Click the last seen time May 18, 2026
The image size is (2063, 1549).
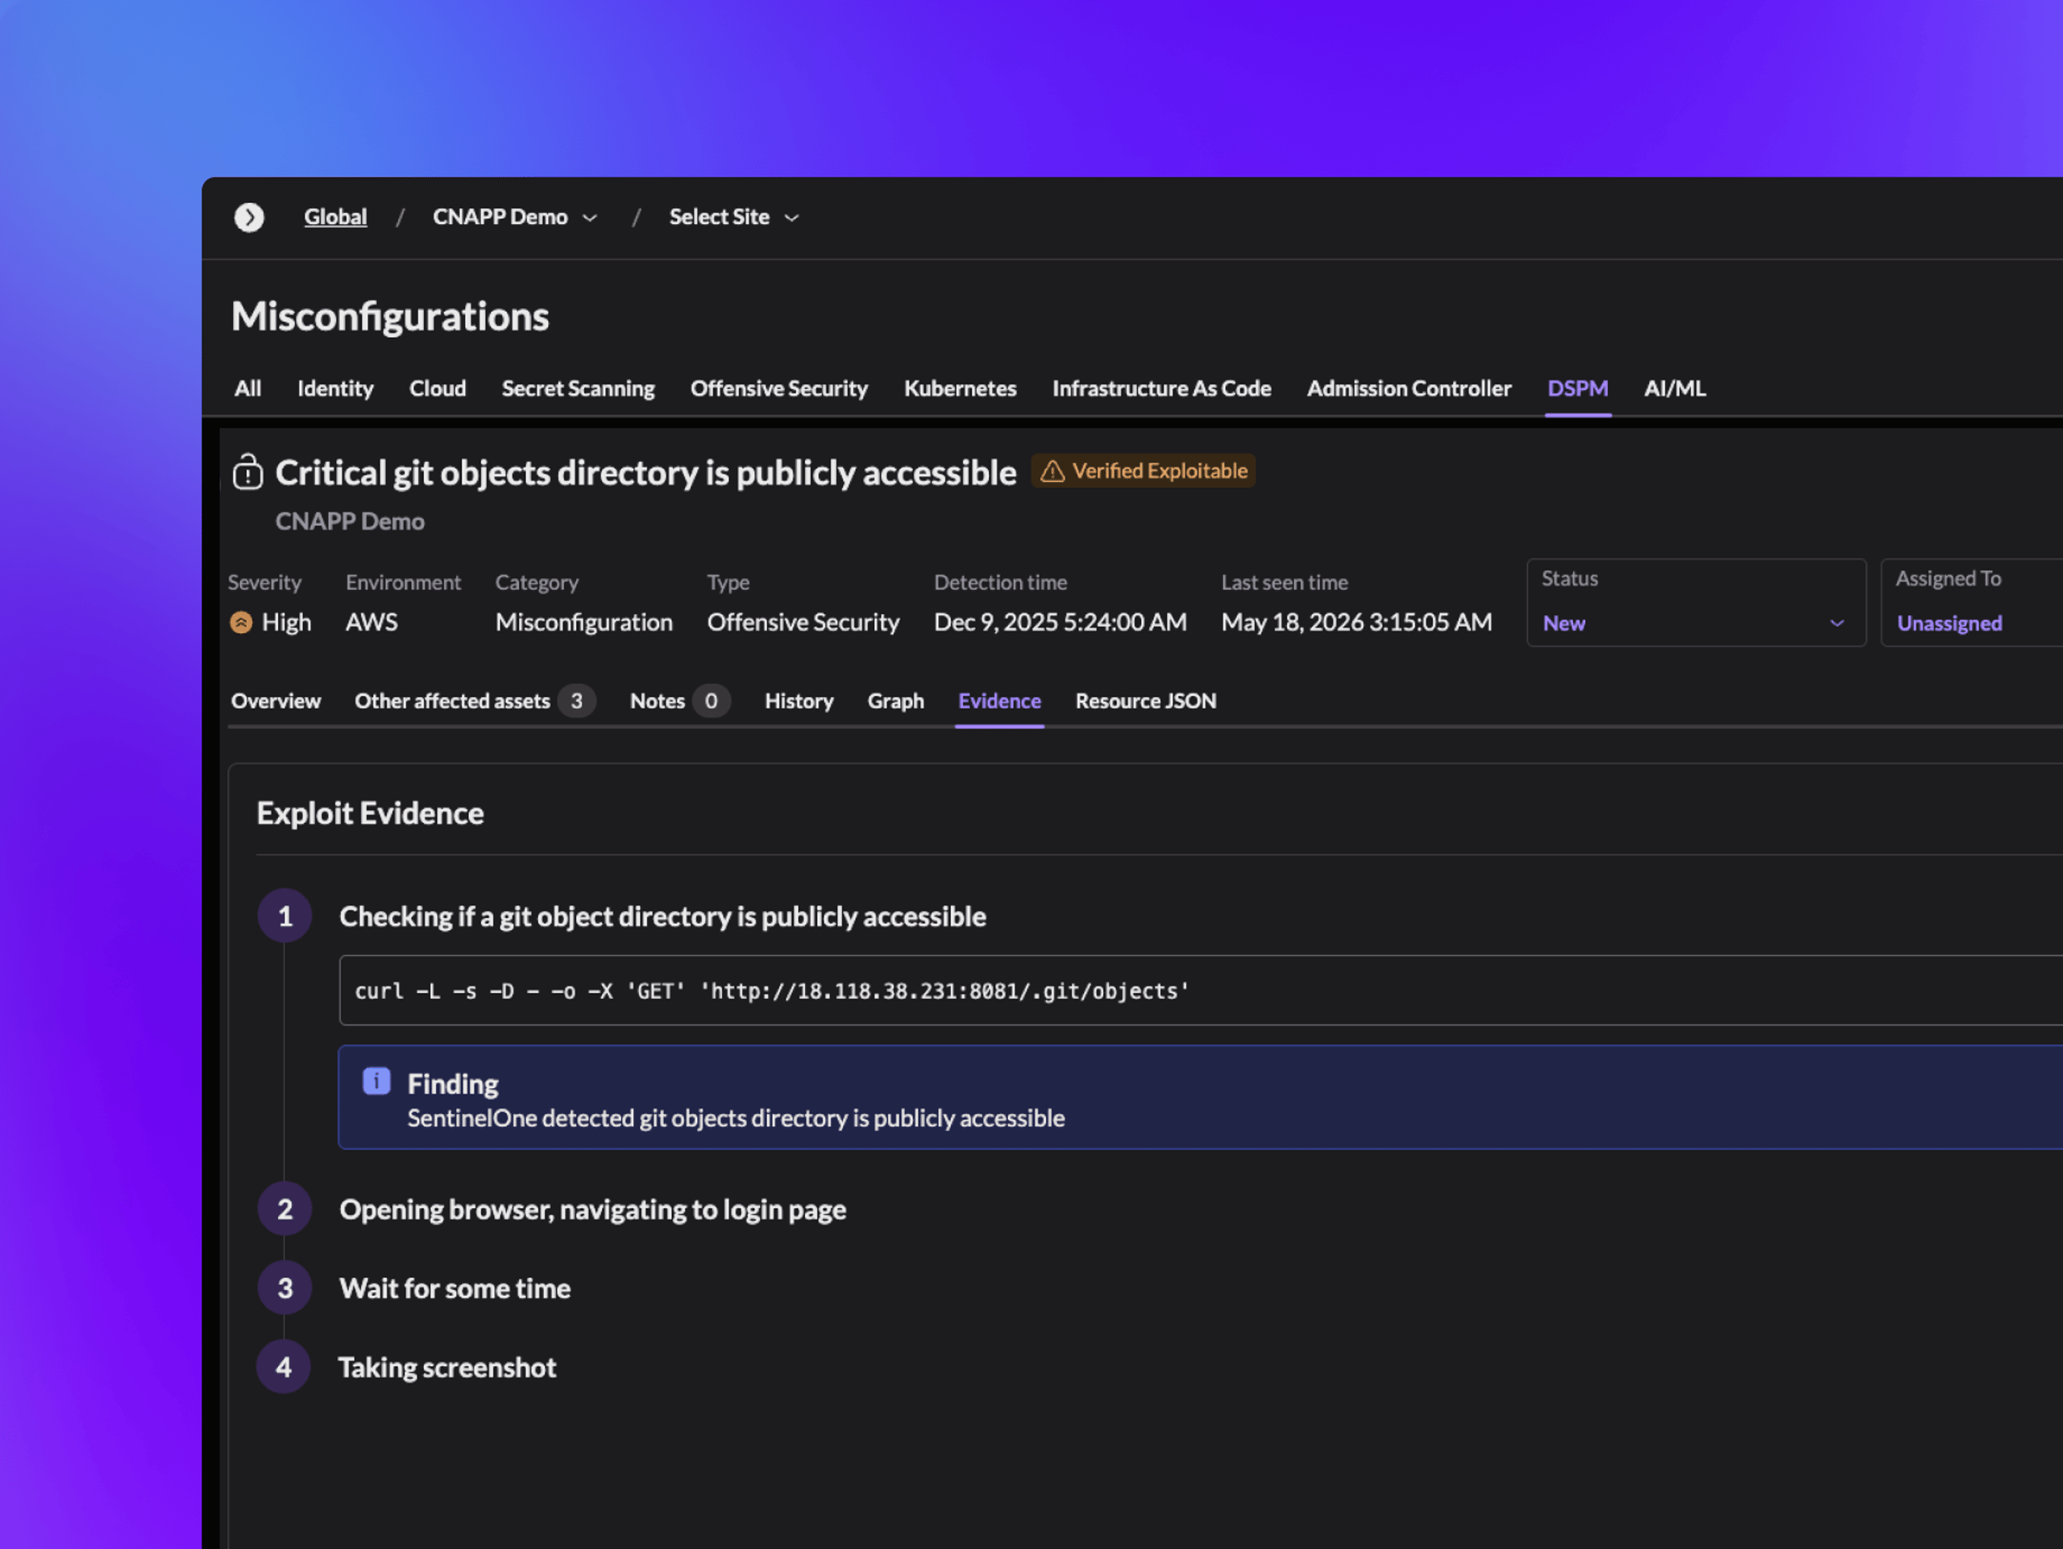1357,623
